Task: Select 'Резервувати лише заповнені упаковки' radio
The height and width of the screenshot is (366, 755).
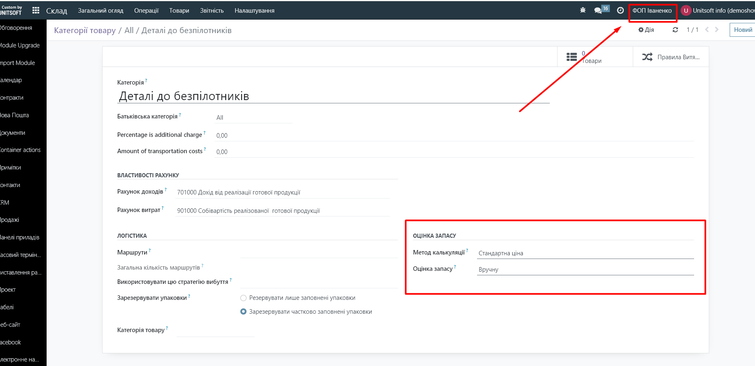Action: coord(244,298)
